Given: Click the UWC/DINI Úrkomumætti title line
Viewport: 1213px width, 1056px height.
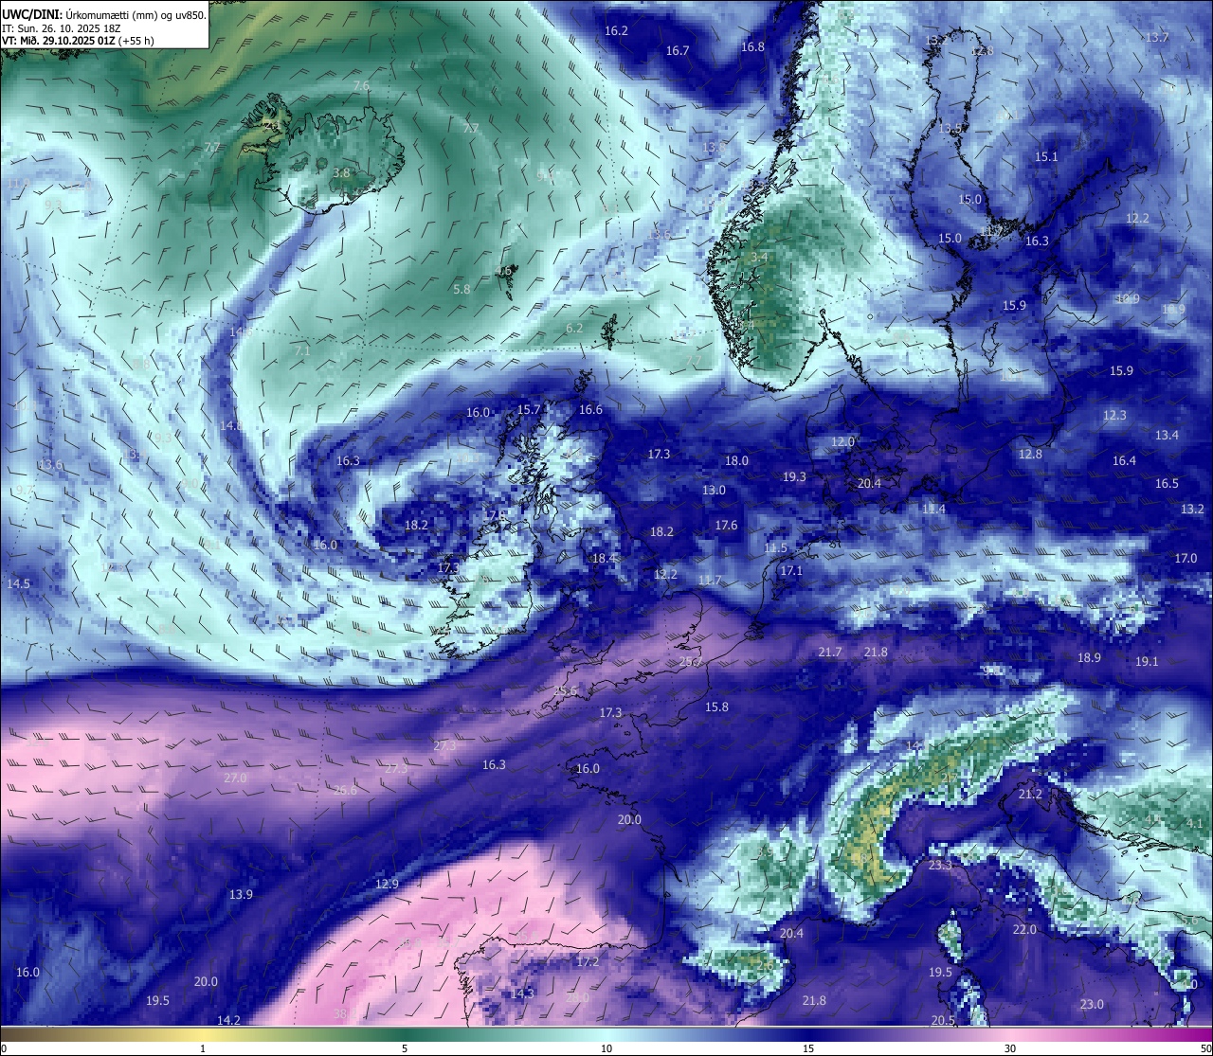Looking at the screenshot, I should tap(104, 14).
